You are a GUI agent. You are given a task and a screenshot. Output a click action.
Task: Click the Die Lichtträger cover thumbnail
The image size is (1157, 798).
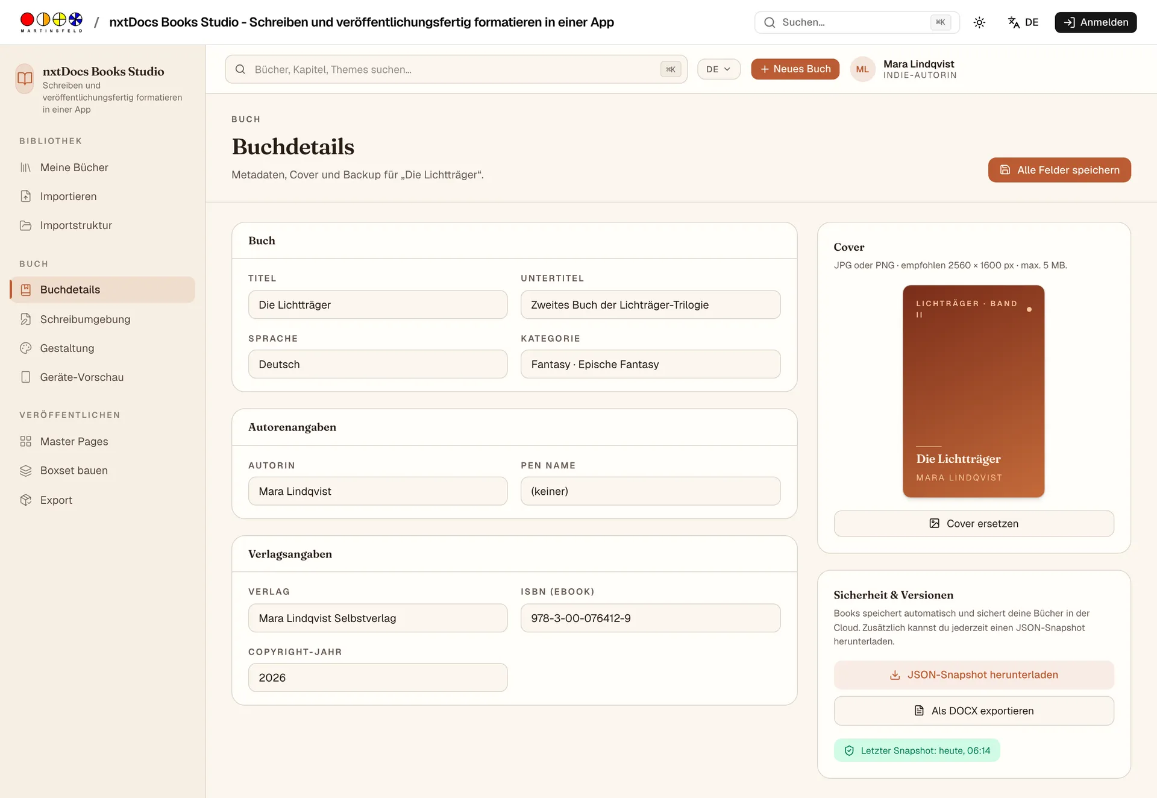973,391
